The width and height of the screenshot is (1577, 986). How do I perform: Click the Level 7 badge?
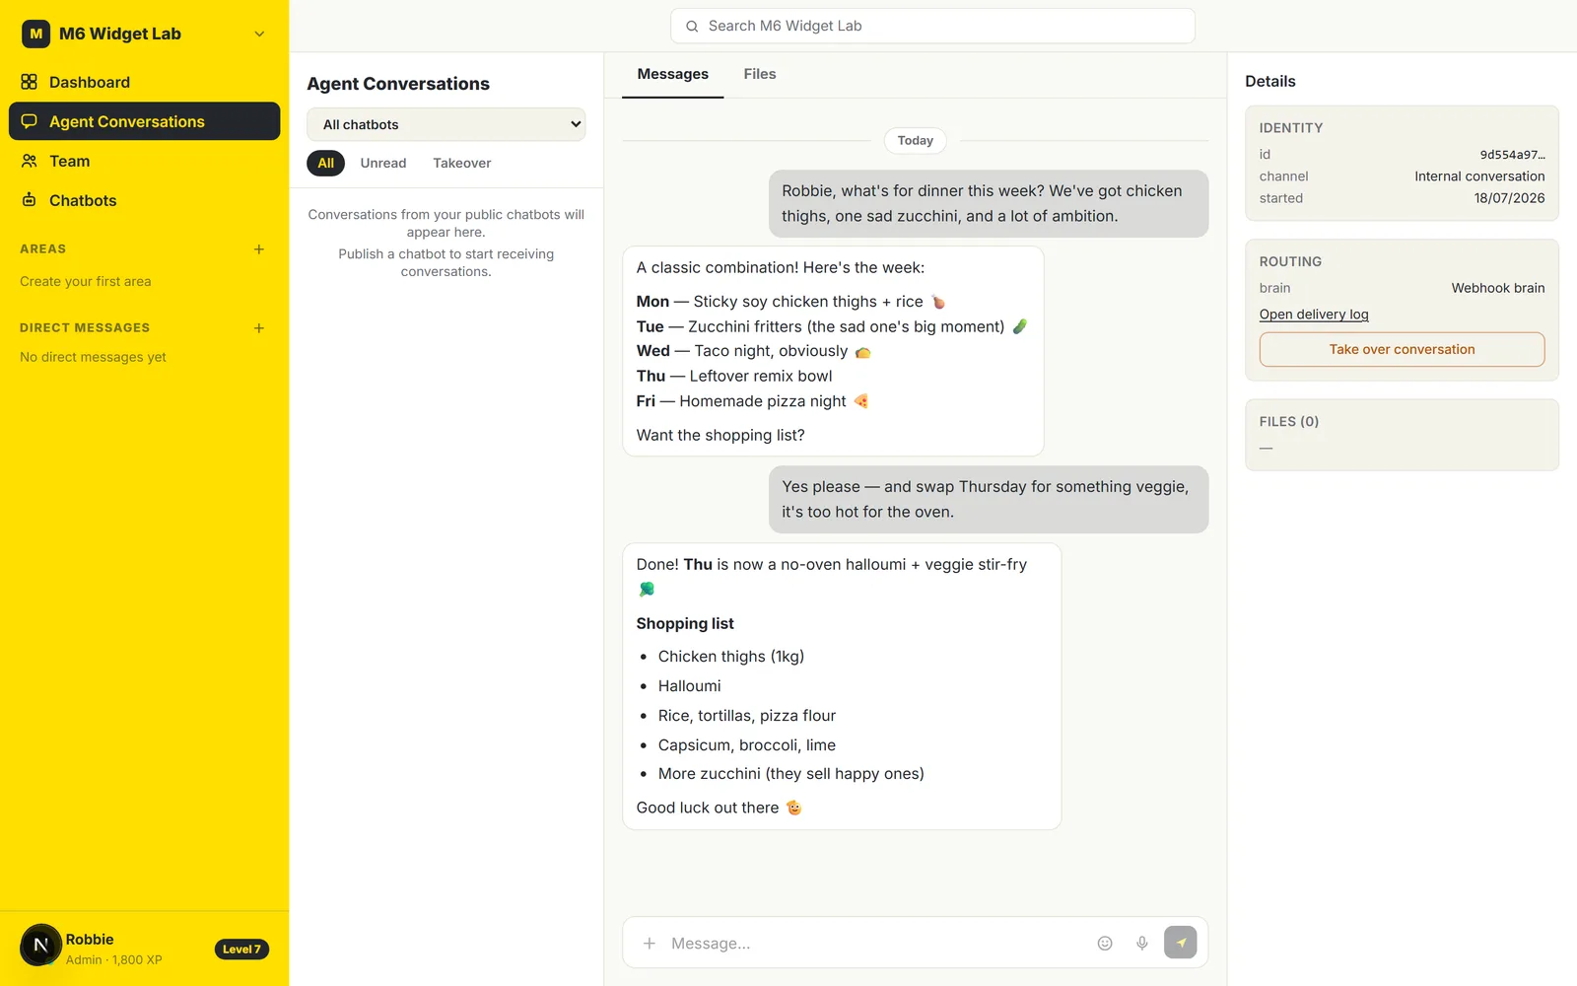(241, 950)
